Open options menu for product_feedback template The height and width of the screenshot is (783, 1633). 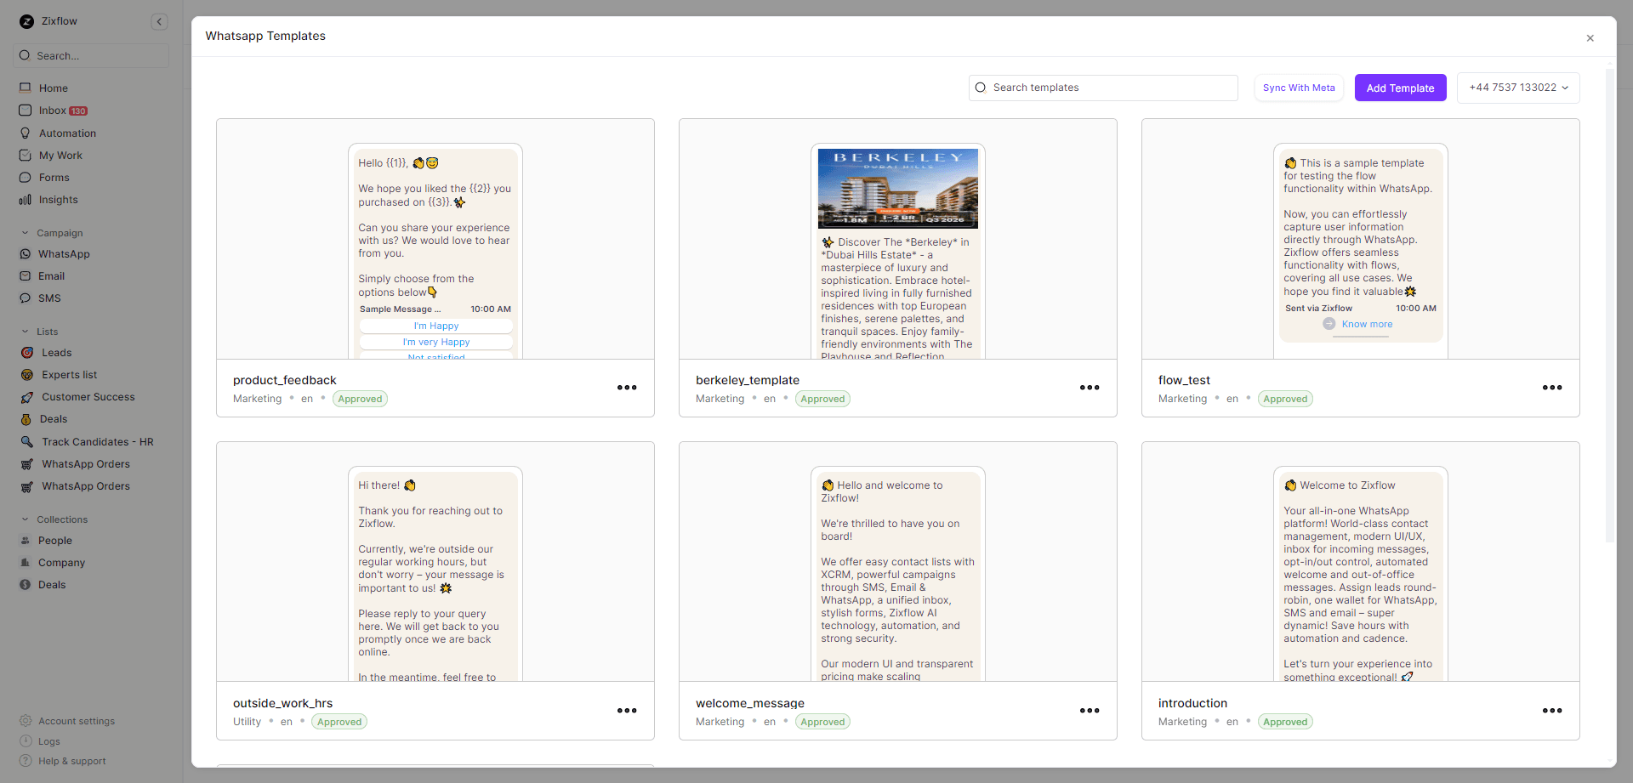point(627,388)
